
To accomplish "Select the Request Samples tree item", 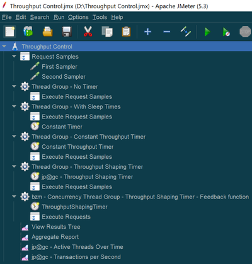I will tap(55, 57).
